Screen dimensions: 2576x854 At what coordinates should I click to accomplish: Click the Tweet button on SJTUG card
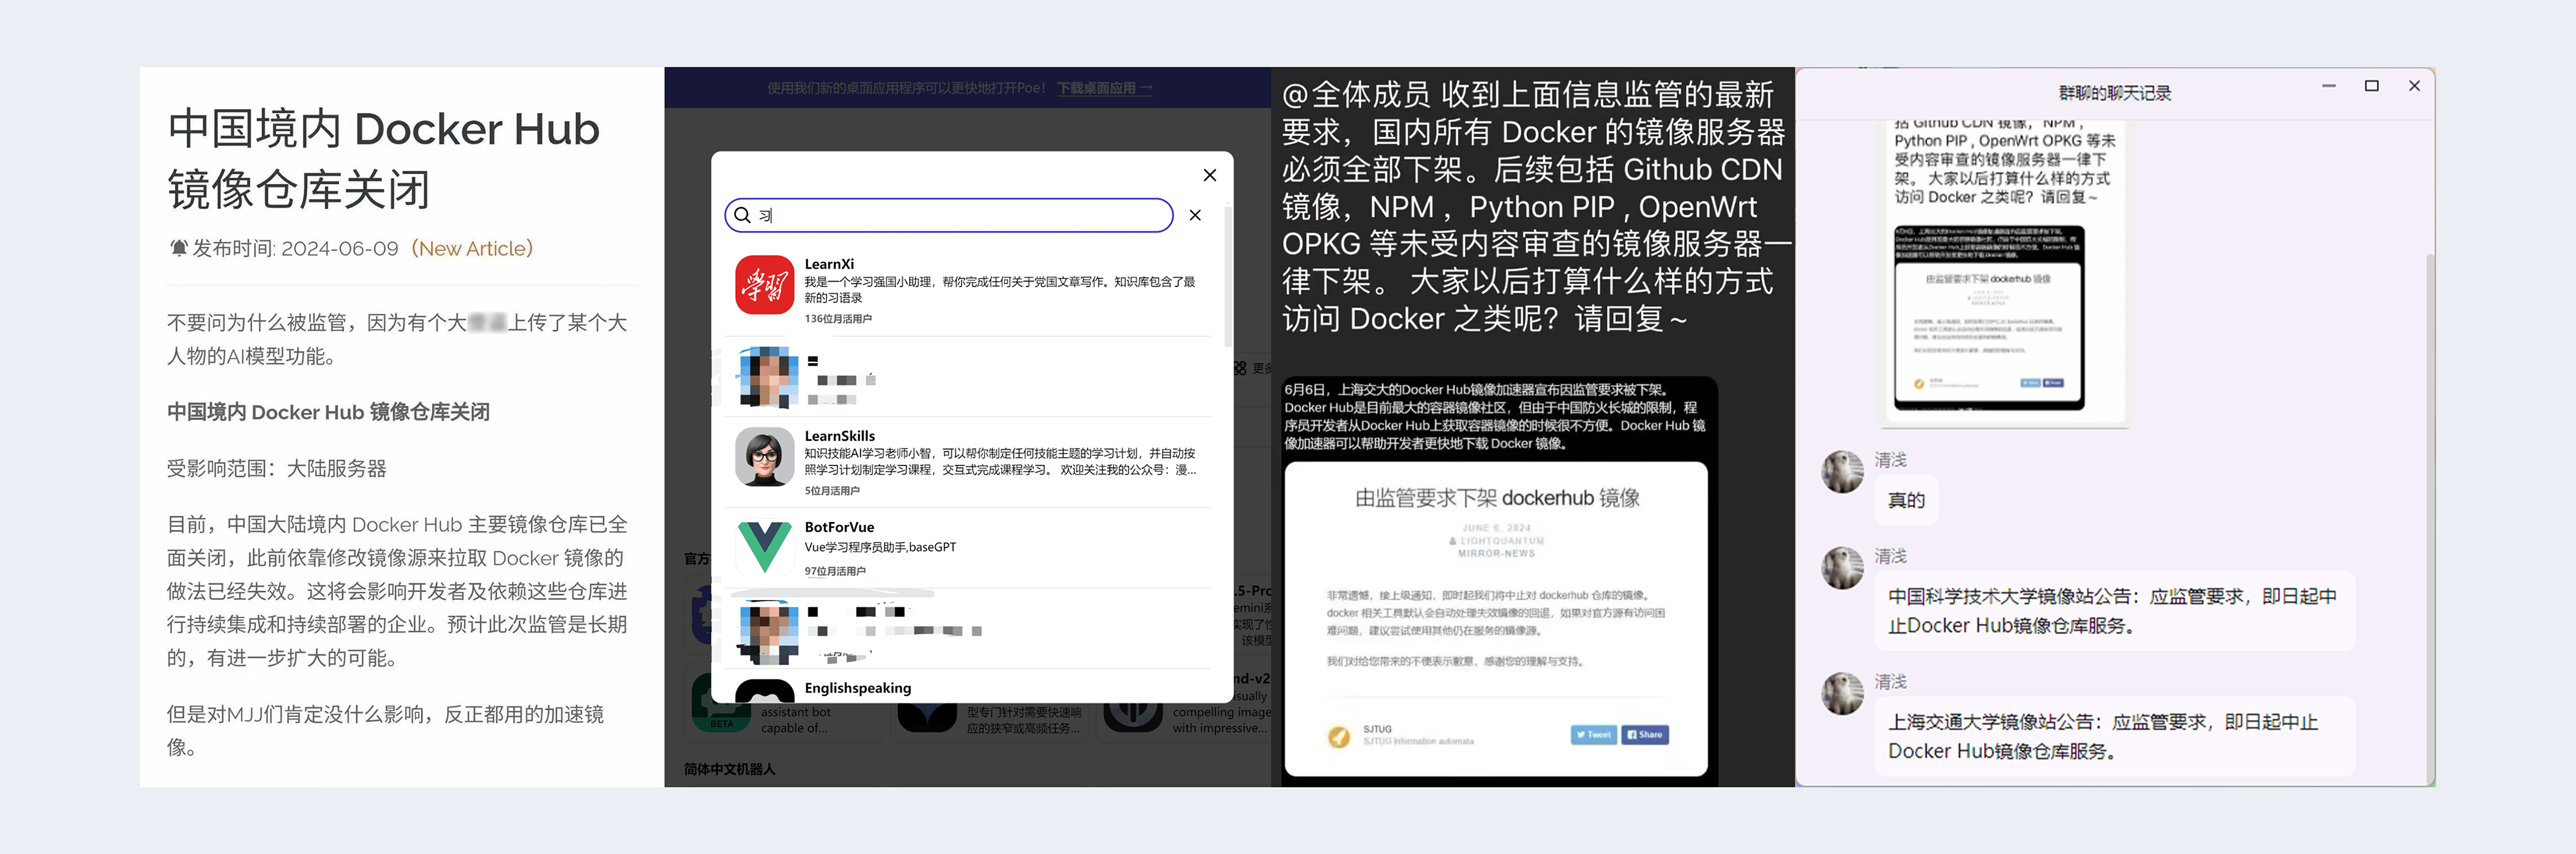pos(1593,735)
